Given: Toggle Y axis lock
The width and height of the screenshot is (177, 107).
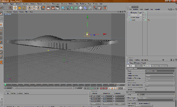Looking at the screenshot, I should tap(34, 8).
